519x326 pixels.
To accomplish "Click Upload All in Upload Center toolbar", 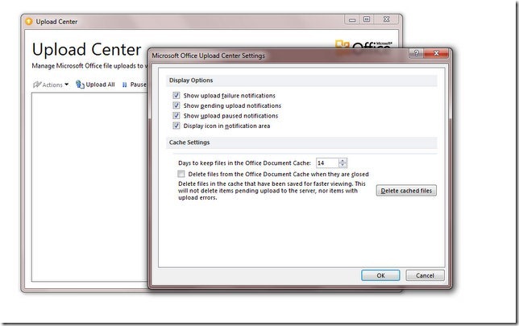I will click(x=95, y=85).
